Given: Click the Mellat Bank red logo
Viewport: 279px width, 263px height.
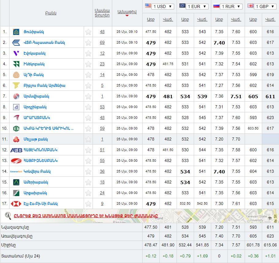Looking at the screenshot, I should [16, 139].
